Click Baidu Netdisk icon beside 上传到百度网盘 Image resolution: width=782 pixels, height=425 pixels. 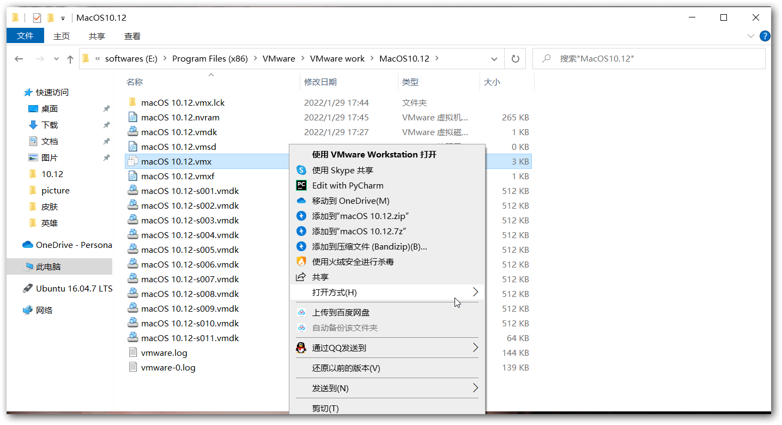(301, 312)
